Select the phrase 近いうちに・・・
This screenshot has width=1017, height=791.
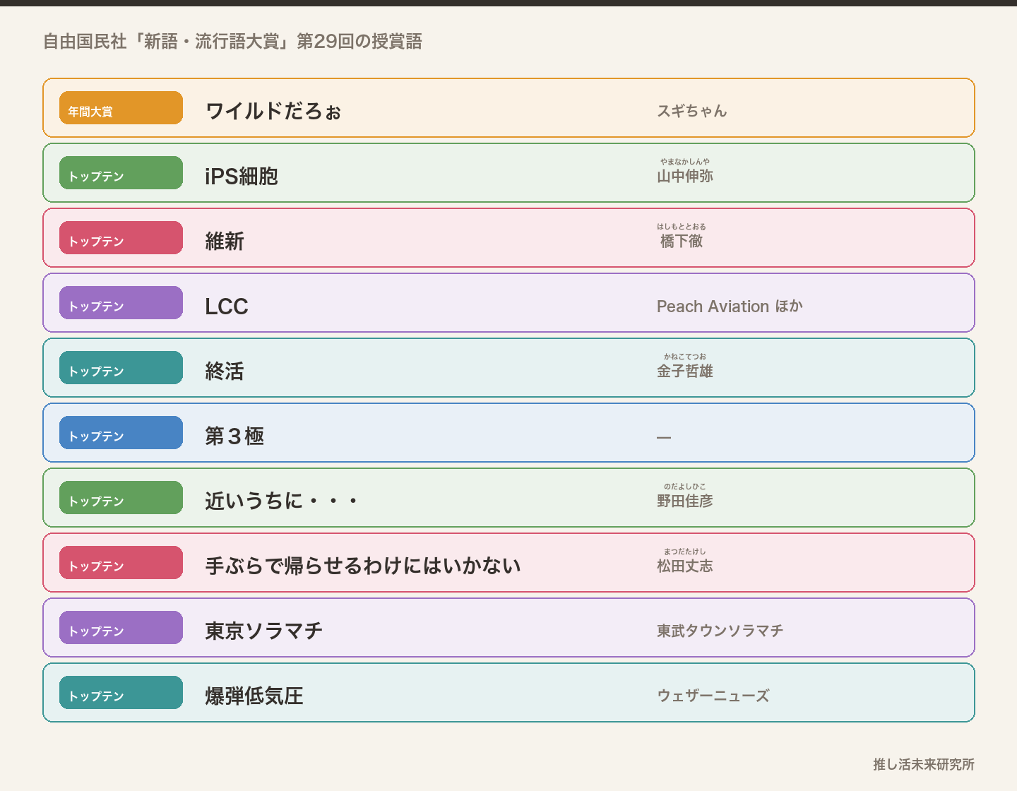282,501
